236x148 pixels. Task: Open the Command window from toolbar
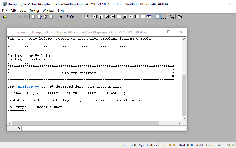(x=95, y=17)
